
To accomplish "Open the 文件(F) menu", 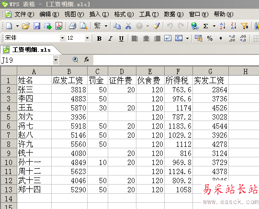I will click(24, 14).
